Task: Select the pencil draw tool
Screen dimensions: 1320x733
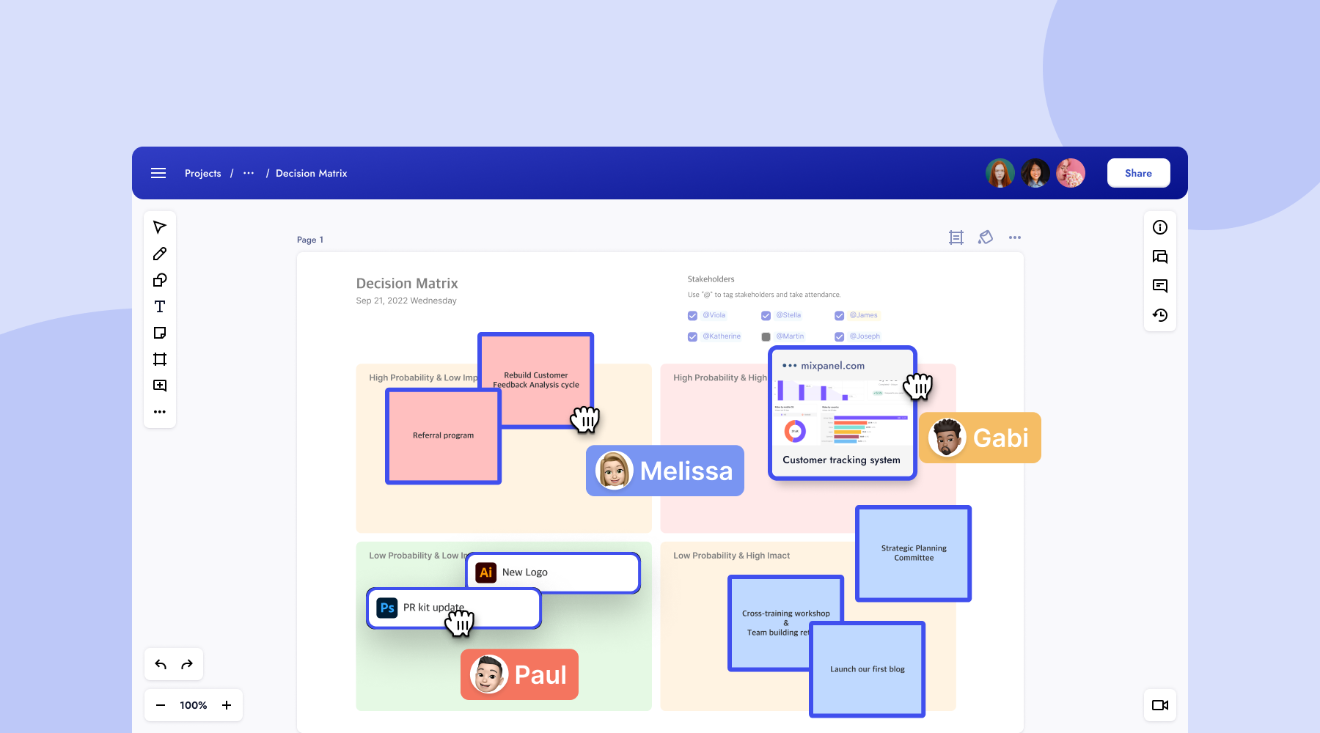Action: [x=160, y=254]
